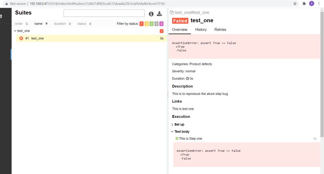The image size is (324, 174).
Task: Sort suites by order column
Action: pyautogui.click(x=21, y=24)
